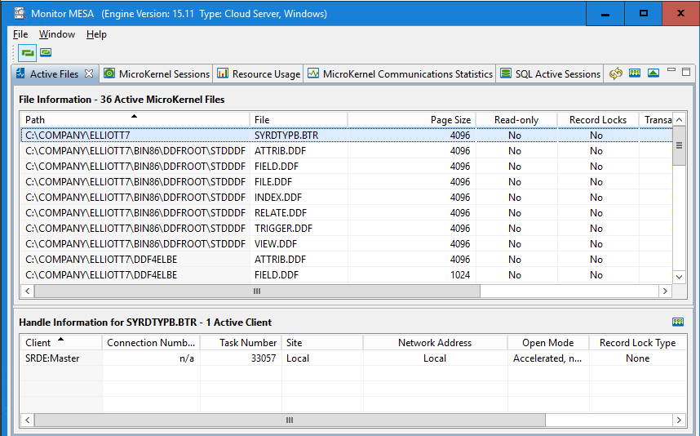The image size is (700, 436).
Task: Click handle list horizontal scrollbar thumb
Action: (x=290, y=420)
